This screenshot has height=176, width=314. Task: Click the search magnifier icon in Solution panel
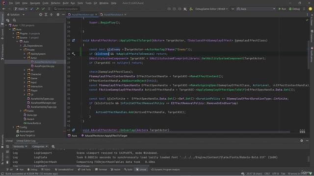(14, 20)
